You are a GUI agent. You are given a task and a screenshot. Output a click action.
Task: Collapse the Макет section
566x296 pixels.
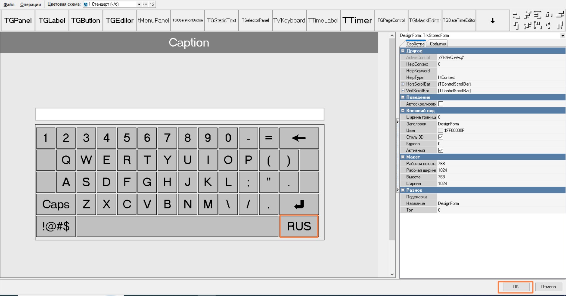tap(403, 157)
